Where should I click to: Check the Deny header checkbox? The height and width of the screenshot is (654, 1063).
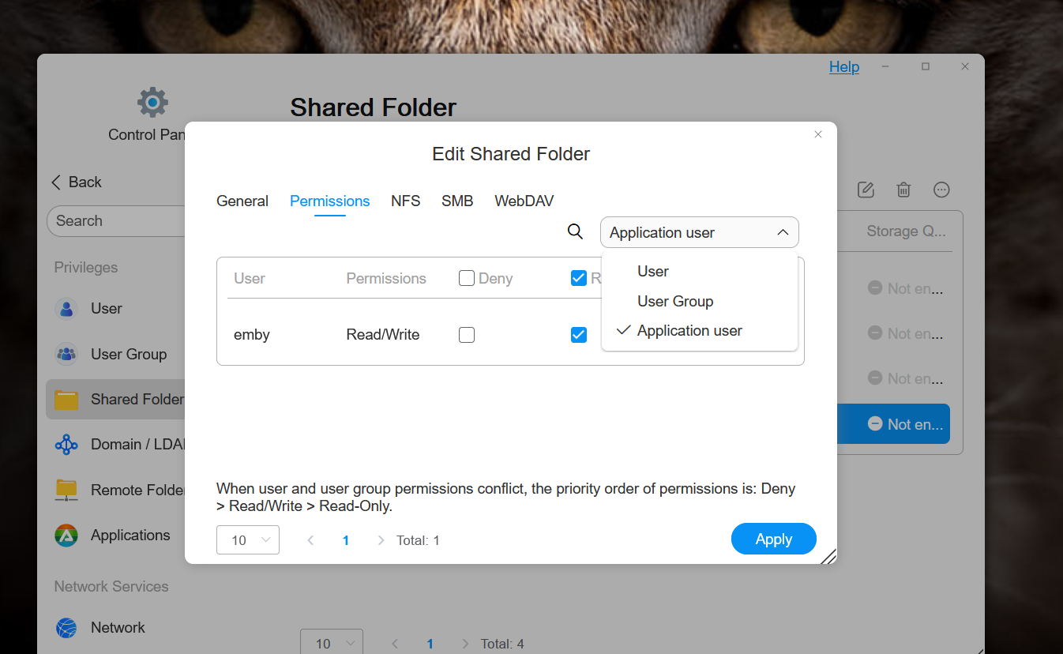point(467,278)
